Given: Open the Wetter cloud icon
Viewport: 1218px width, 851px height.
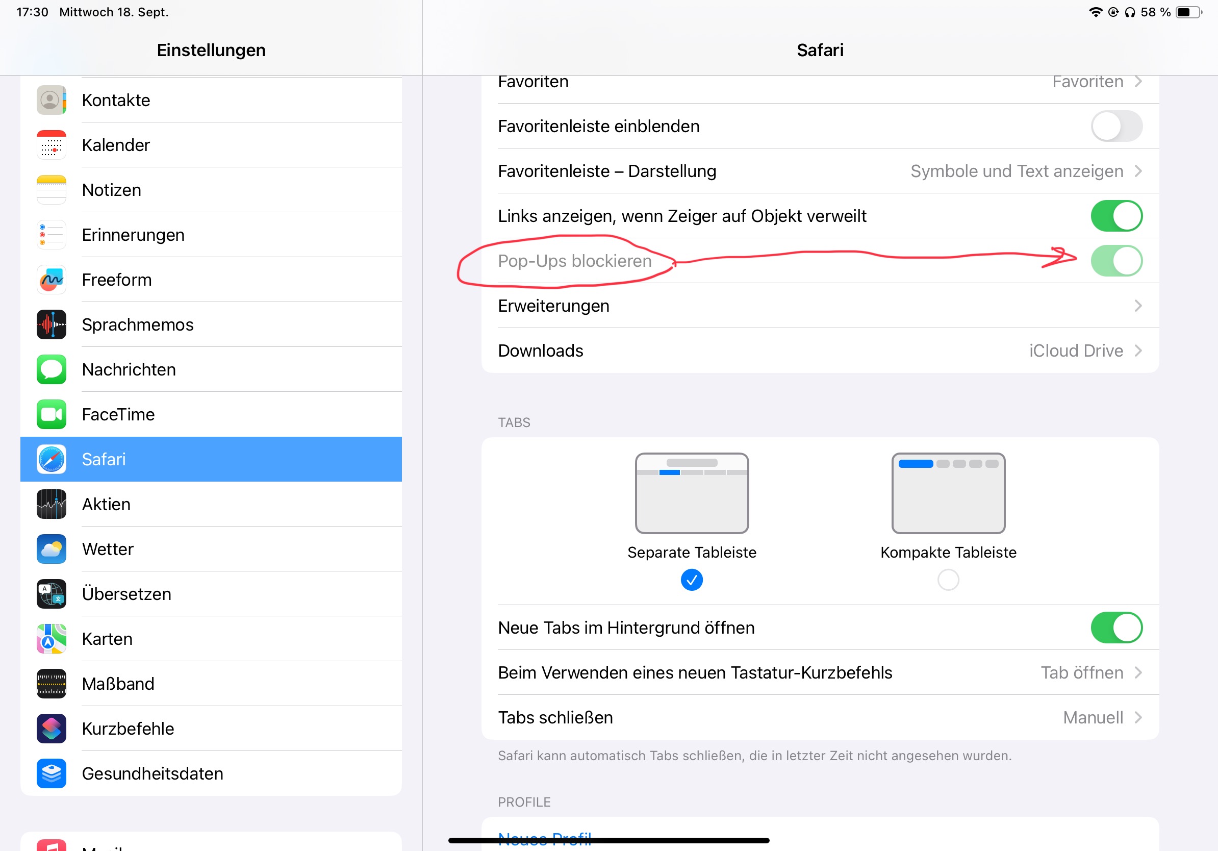Looking at the screenshot, I should 52,549.
